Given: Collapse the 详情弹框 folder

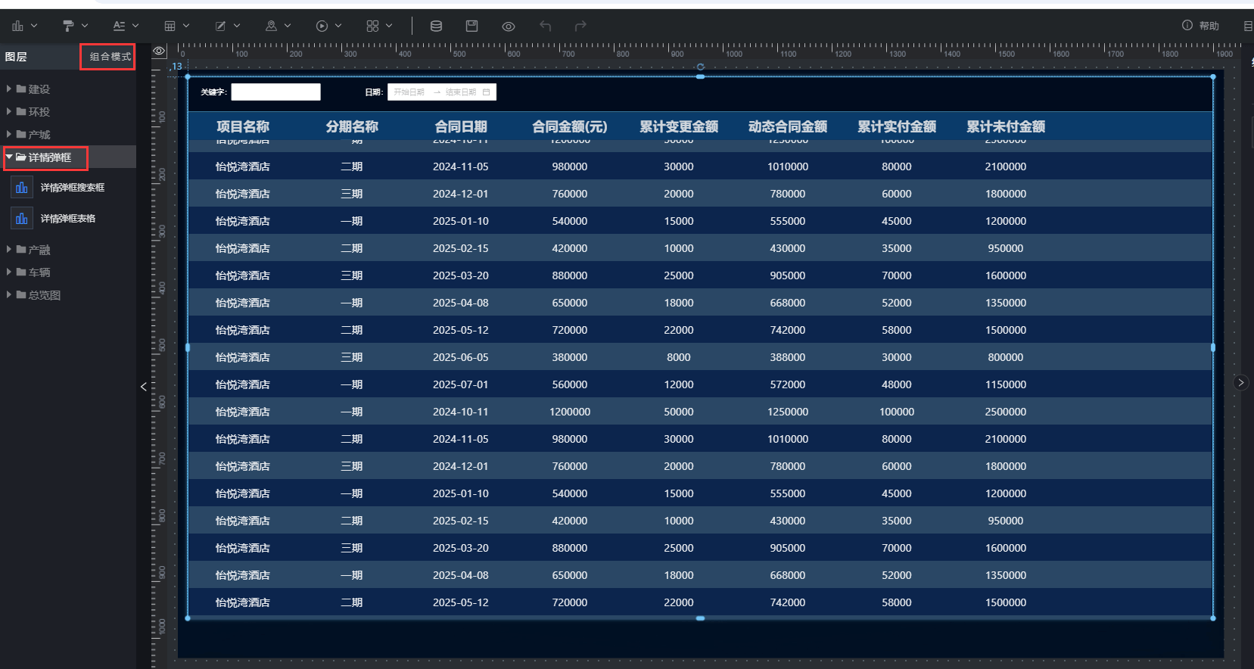Looking at the screenshot, I should [9, 157].
